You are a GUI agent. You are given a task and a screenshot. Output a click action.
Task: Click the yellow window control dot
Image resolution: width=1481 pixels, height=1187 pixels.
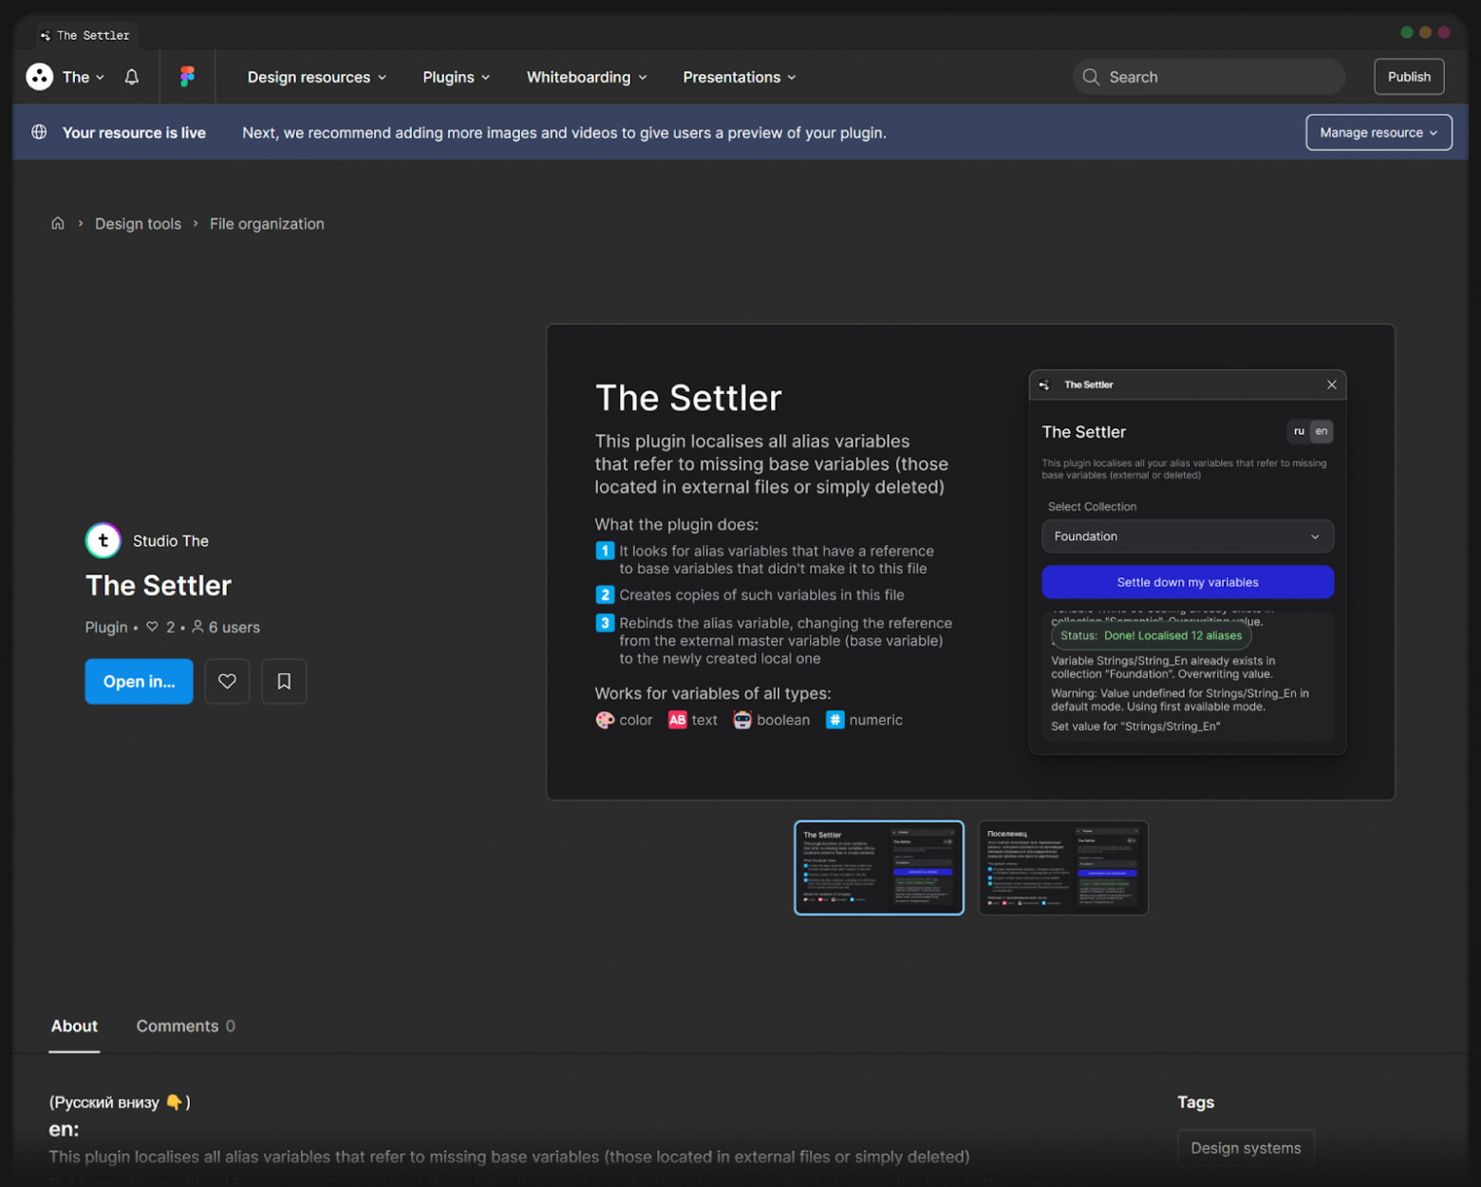tap(1425, 32)
